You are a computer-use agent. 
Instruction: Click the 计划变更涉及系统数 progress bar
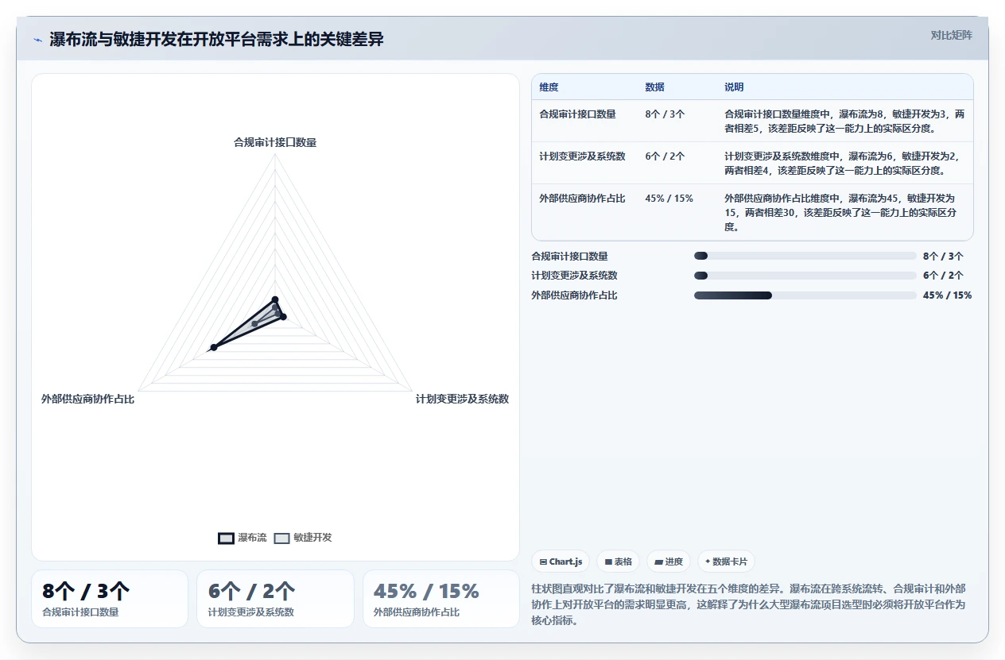pyautogui.click(x=805, y=276)
